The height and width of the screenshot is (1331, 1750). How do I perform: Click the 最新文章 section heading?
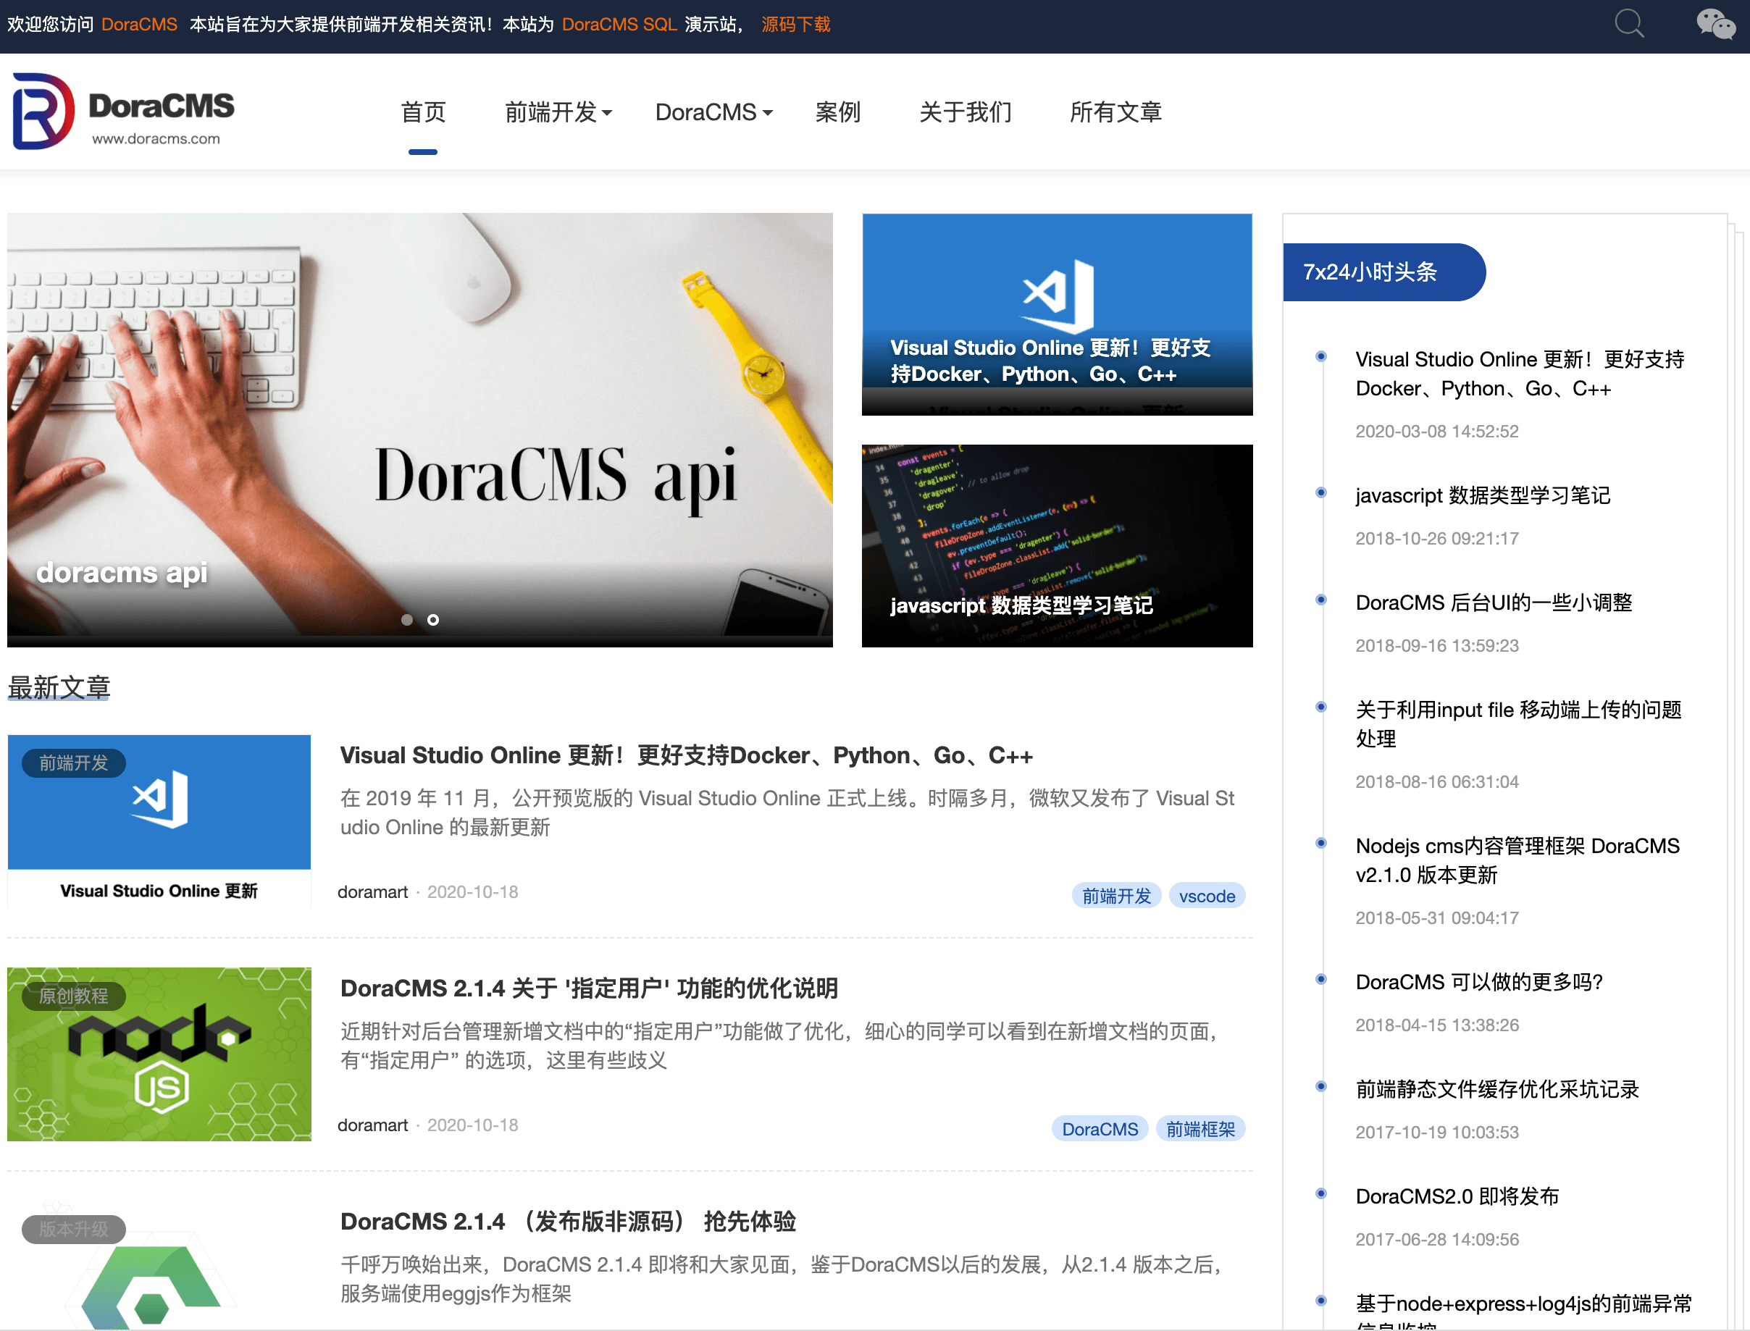point(59,687)
